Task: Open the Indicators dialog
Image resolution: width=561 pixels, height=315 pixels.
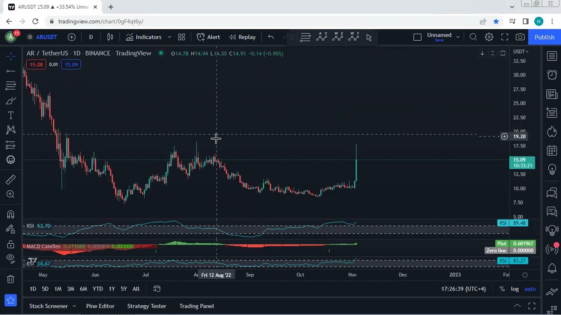Action: coord(144,37)
